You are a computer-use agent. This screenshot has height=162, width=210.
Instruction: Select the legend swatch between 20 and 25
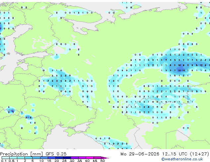[59, 158]
